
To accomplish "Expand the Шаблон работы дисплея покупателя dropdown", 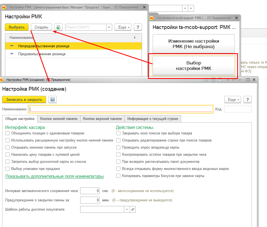I will click(127, 209).
